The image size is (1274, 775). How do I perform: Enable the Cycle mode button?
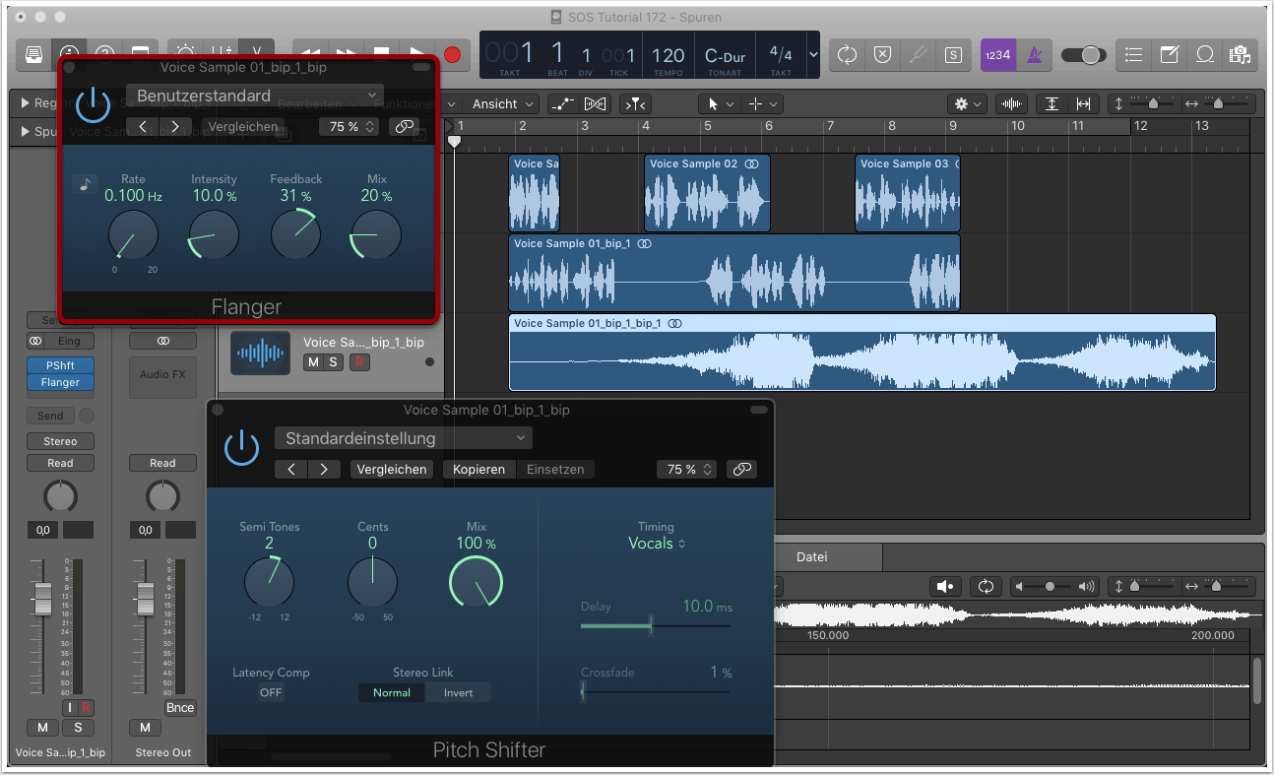(847, 55)
